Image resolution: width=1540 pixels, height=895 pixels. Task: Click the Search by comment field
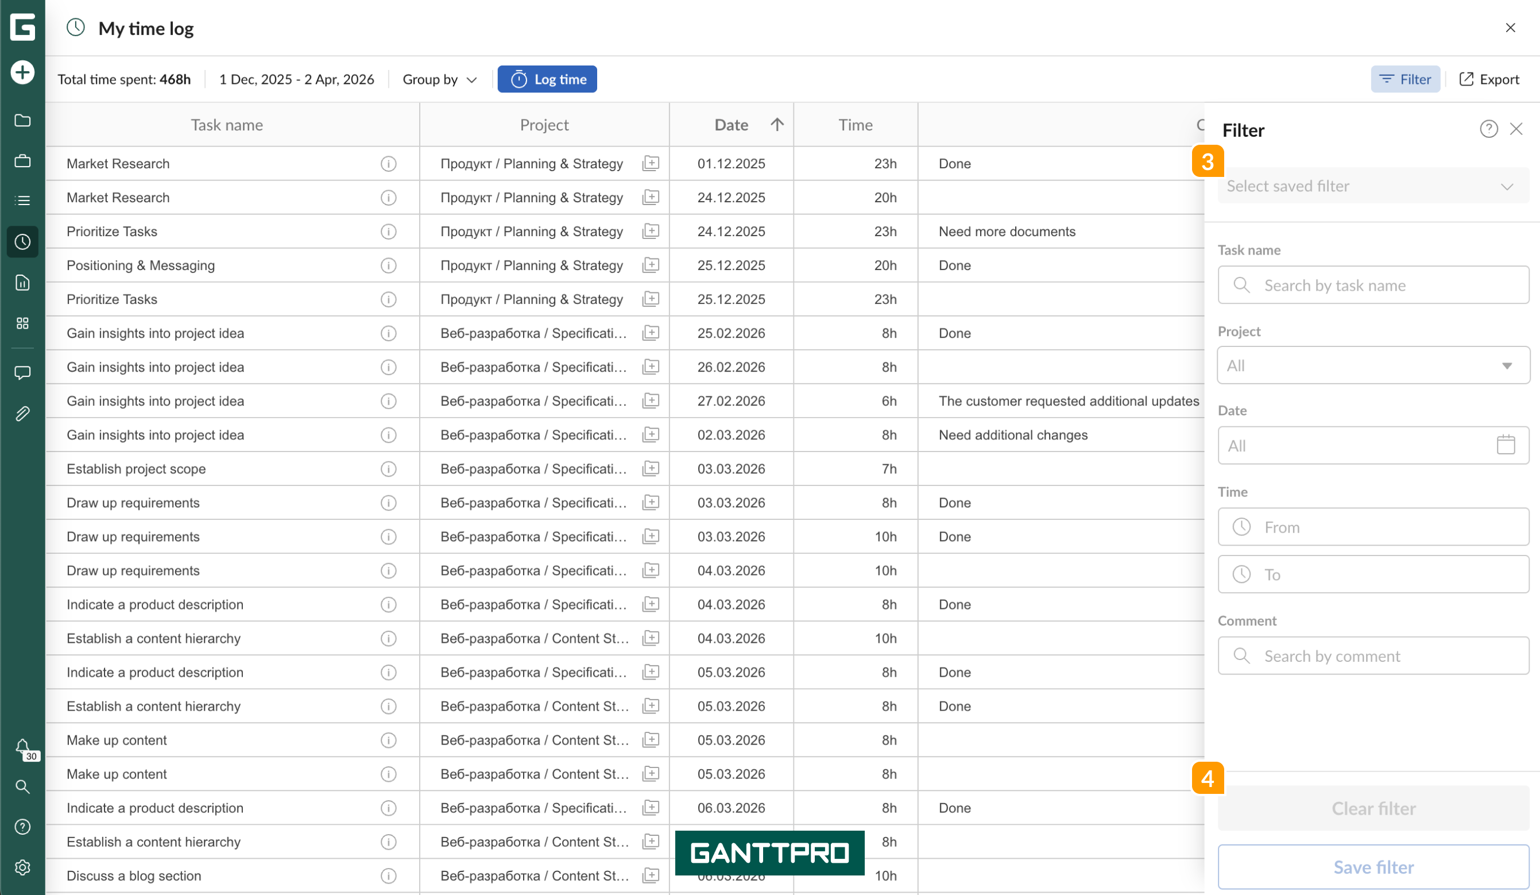pos(1374,657)
